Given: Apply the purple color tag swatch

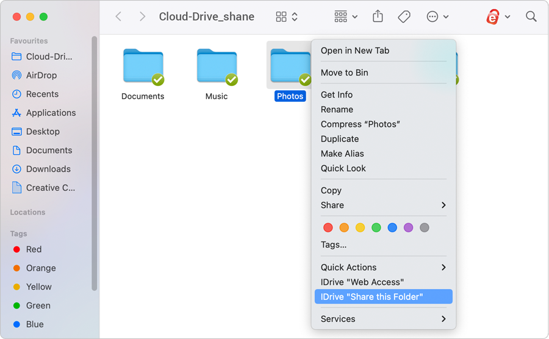Looking at the screenshot, I should tap(408, 228).
